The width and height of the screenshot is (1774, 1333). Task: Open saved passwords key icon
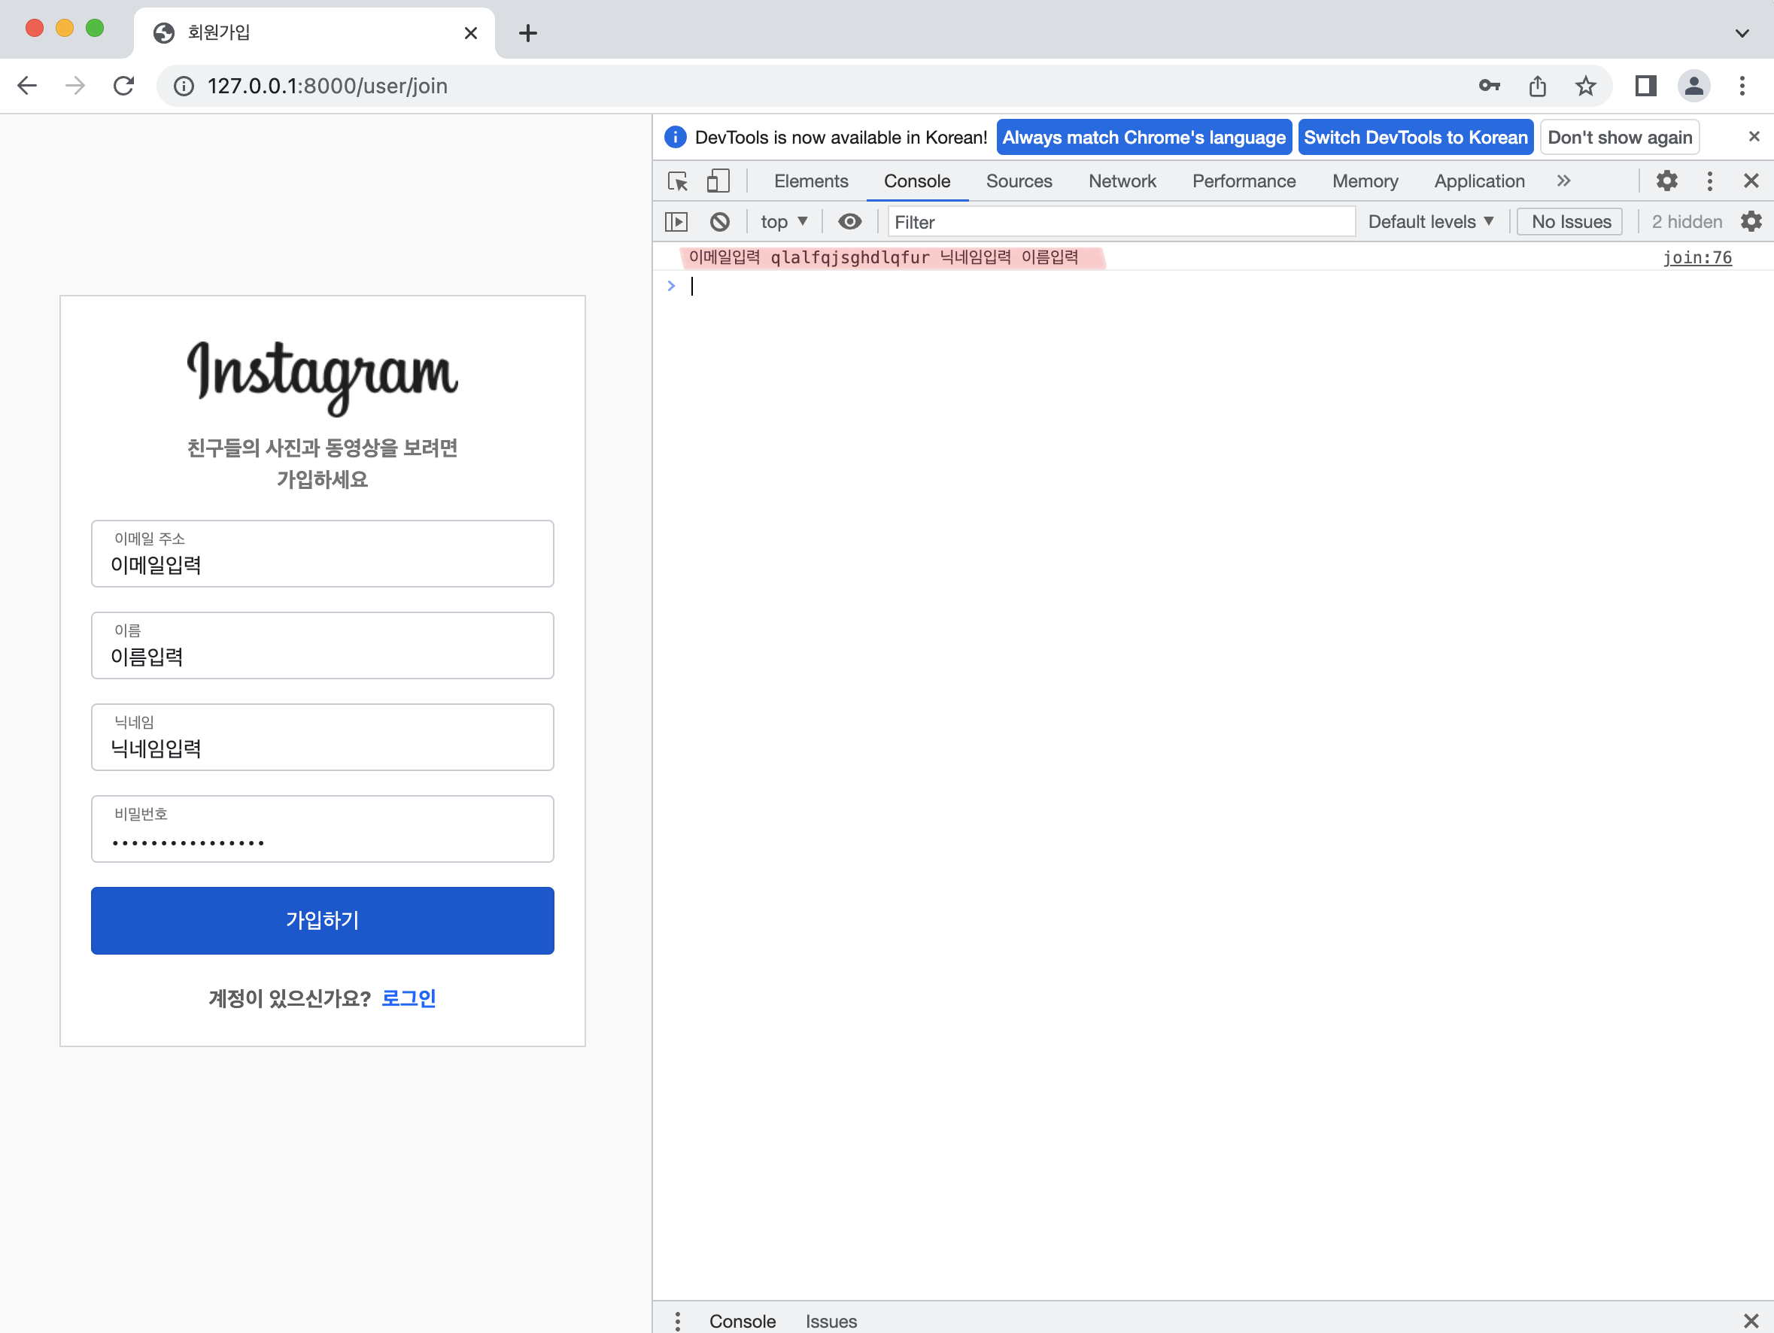[x=1489, y=86]
